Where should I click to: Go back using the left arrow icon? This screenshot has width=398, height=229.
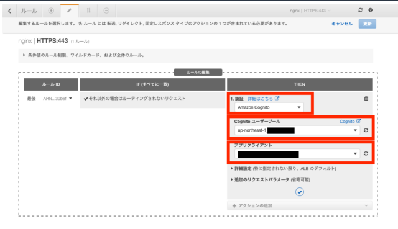point(10,11)
